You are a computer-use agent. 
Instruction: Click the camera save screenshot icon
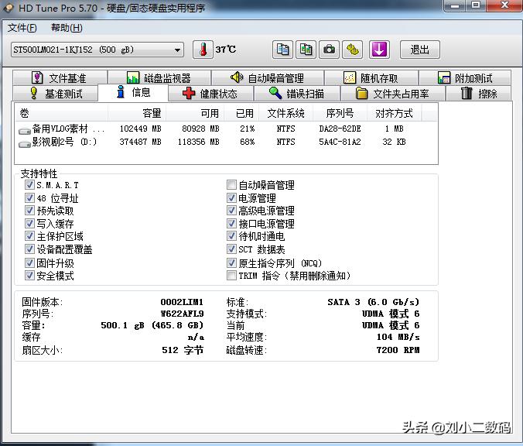(330, 50)
